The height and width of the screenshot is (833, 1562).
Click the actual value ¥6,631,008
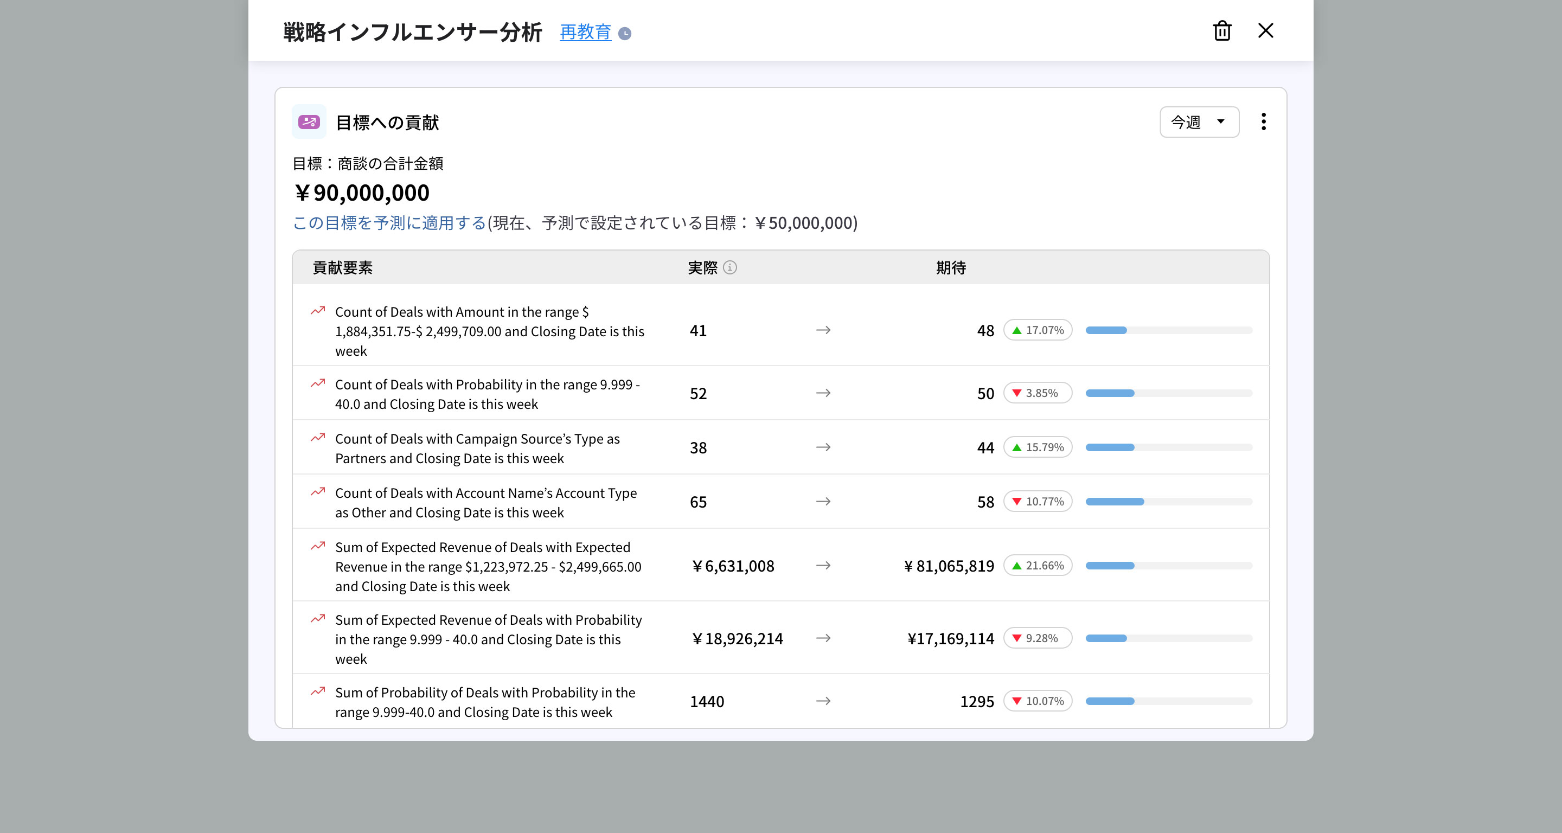pos(733,566)
